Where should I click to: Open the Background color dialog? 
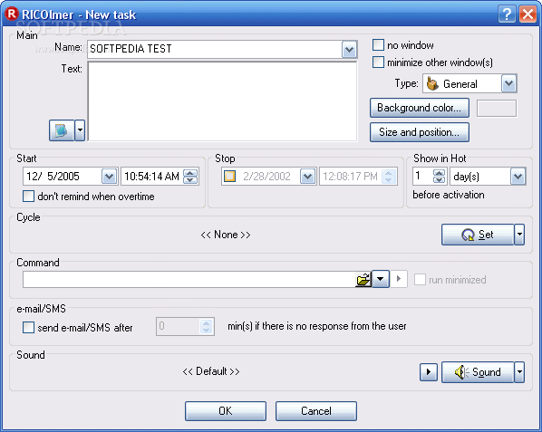(420, 108)
